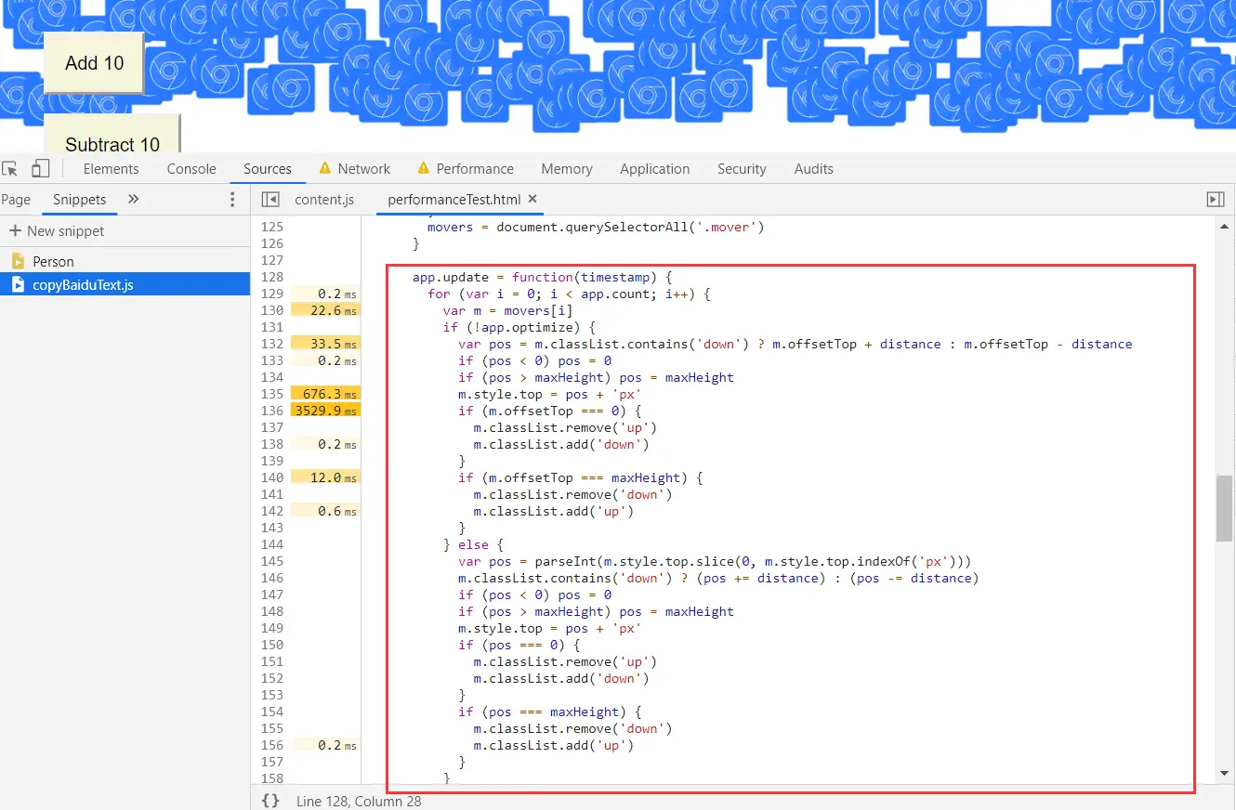Open the Console panel
This screenshot has height=810, width=1236.
191,169
